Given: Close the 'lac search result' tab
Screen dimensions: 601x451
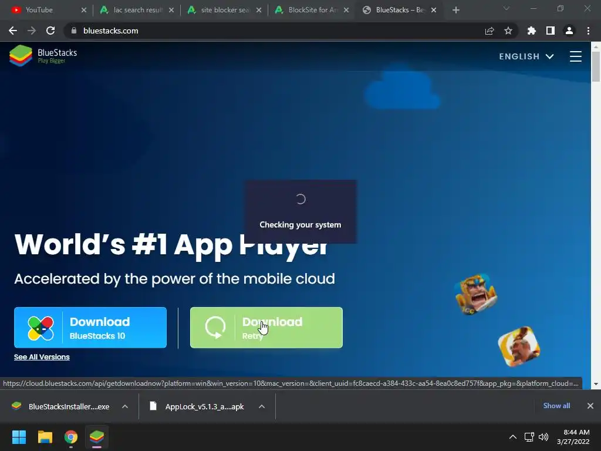Looking at the screenshot, I should 171,10.
